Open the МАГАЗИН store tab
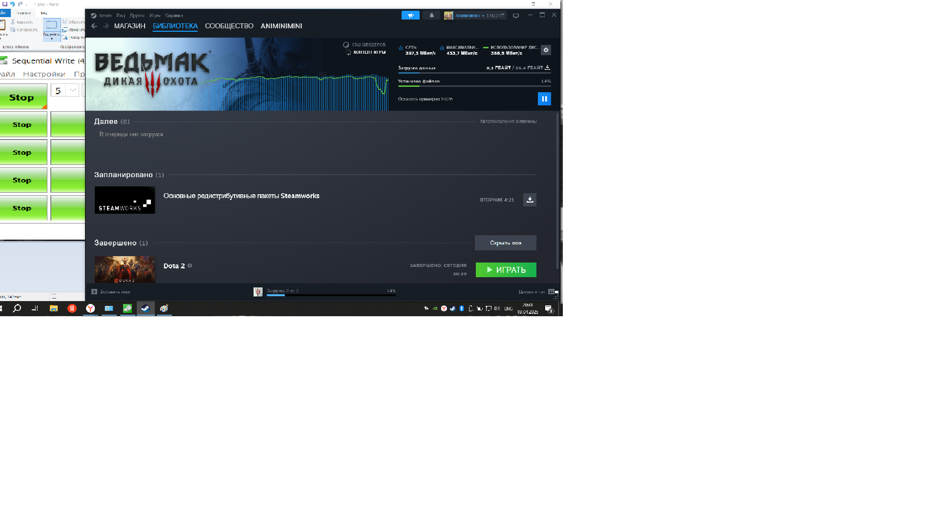Image resolution: width=938 pixels, height=527 pixels. point(129,26)
